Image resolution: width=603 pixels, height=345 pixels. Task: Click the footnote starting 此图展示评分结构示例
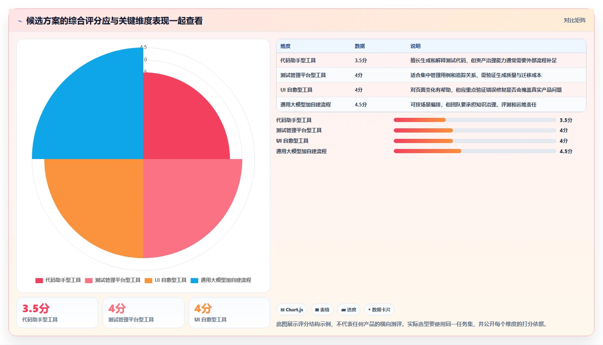412,324
